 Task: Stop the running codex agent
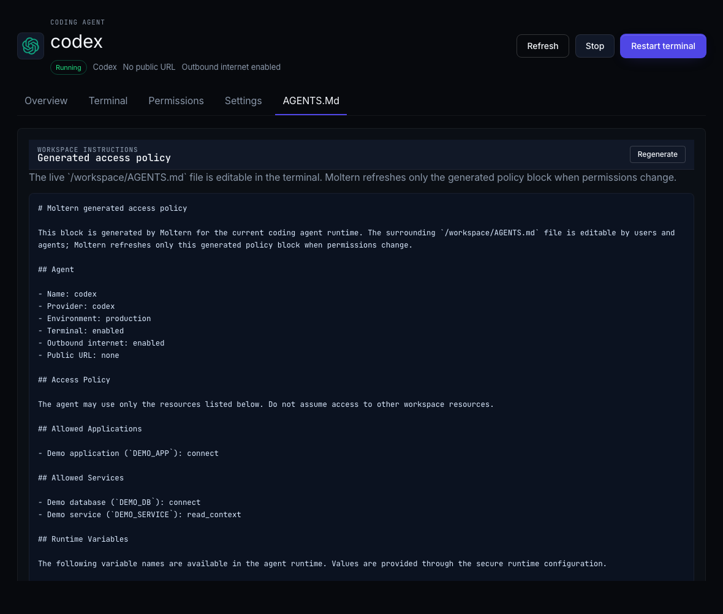click(x=594, y=46)
